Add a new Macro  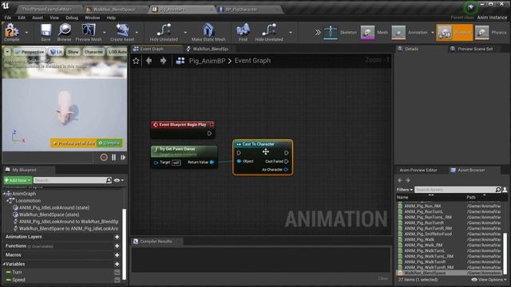coord(117,255)
